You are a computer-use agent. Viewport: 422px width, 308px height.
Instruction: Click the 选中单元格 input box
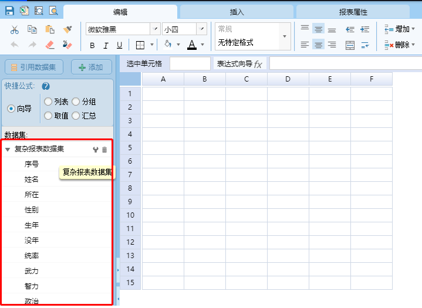(x=190, y=64)
